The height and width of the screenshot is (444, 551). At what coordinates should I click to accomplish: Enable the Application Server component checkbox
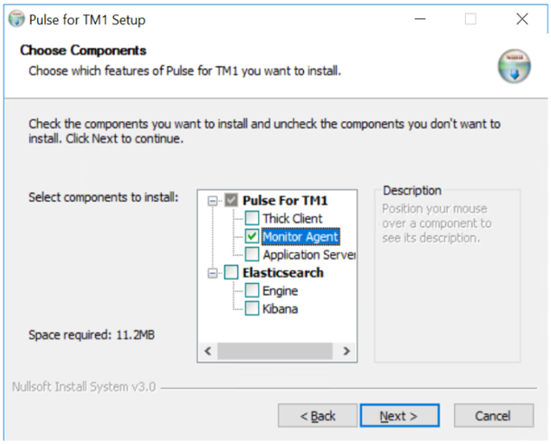pos(252,254)
